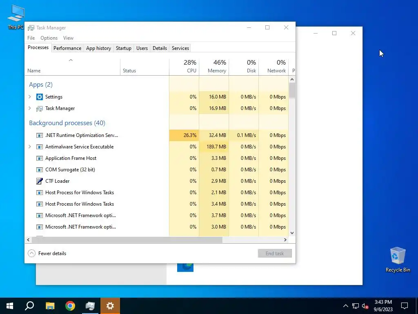The width and height of the screenshot is (418, 314).
Task: Click the COM Surrogate (32 bit) icon
Action: tap(40, 170)
